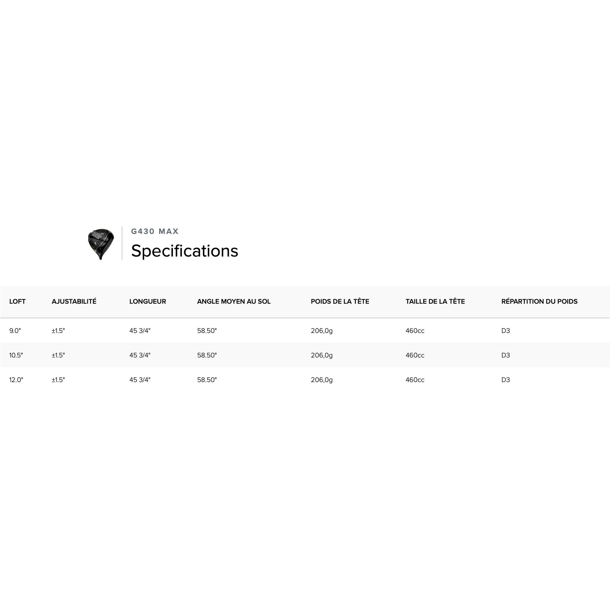Click the D3 value in the 9.0° row
Image resolution: width=611 pixels, height=611 pixels.
pos(506,331)
